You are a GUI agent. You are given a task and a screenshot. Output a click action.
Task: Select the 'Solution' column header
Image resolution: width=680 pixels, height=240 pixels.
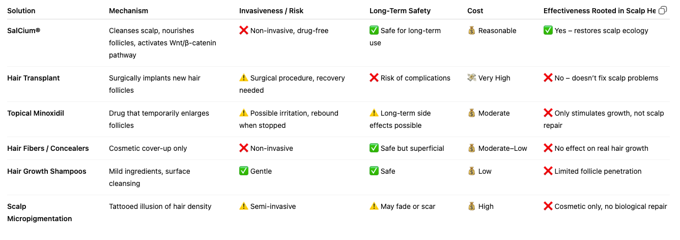(x=21, y=11)
